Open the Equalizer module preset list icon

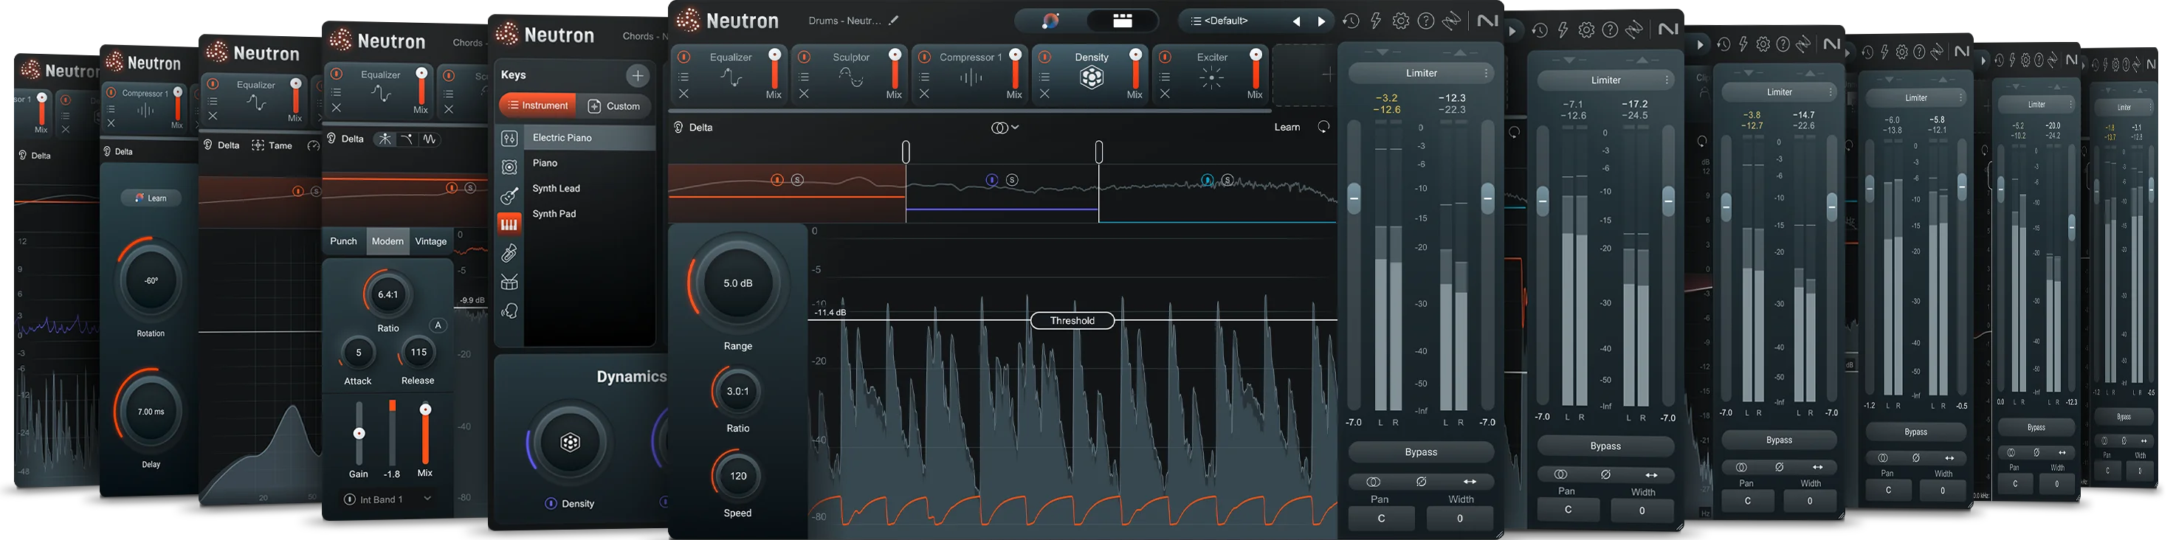click(x=684, y=76)
